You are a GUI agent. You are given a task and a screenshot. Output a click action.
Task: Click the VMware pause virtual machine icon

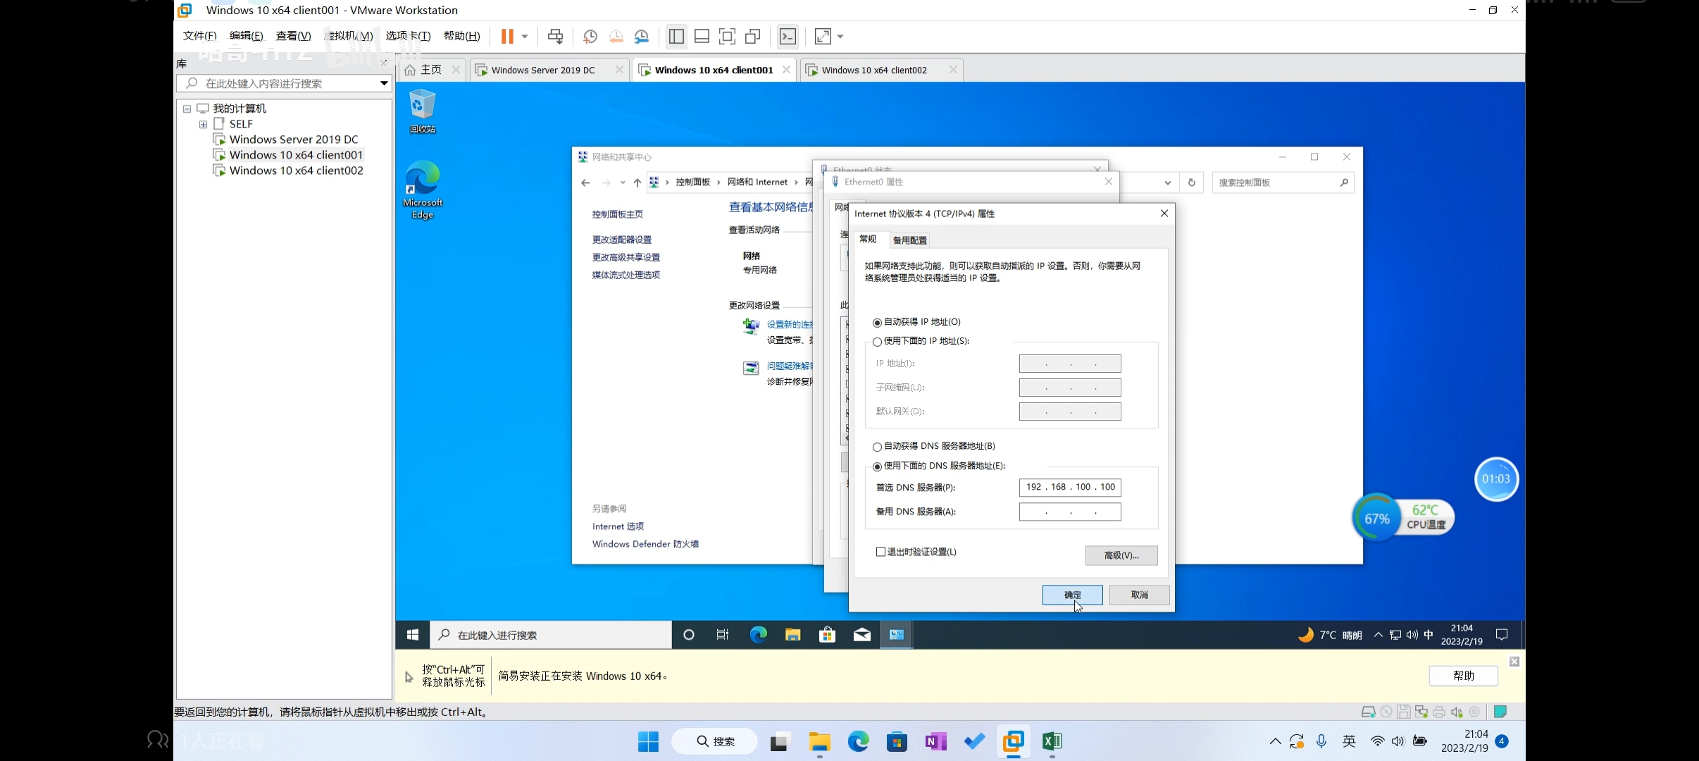pyautogui.click(x=506, y=36)
